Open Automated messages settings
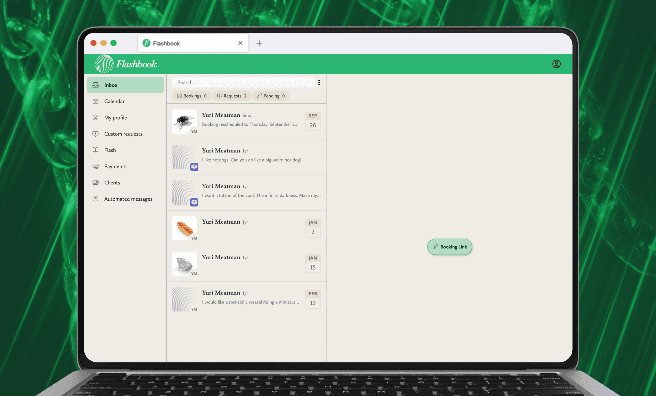The width and height of the screenshot is (656, 396). point(128,199)
